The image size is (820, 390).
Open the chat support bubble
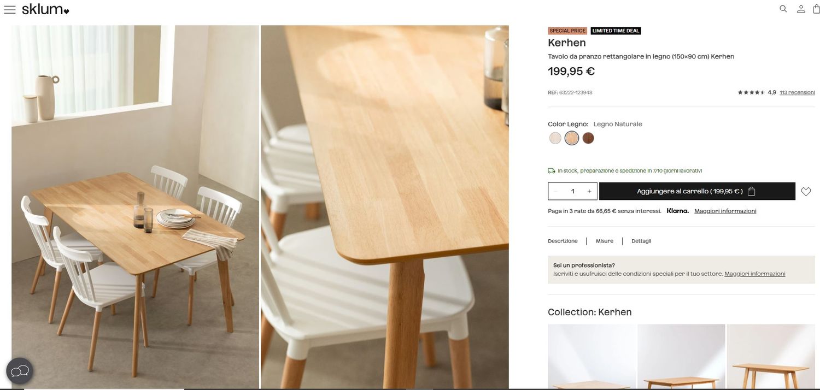[20, 371]
